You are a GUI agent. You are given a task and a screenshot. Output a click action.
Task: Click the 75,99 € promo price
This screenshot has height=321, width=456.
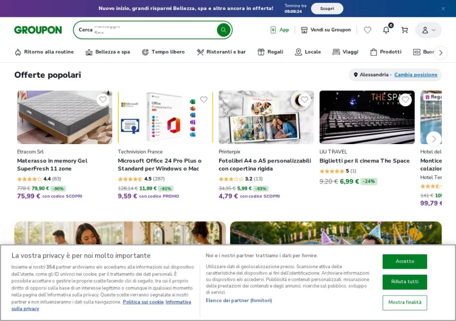click(x=28, y=196)
